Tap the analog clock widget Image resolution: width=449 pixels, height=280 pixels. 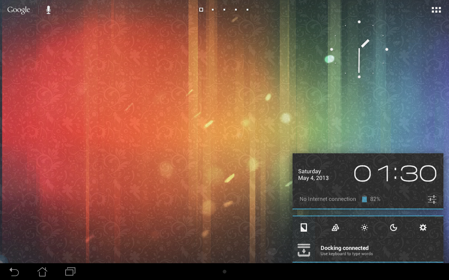359,49
